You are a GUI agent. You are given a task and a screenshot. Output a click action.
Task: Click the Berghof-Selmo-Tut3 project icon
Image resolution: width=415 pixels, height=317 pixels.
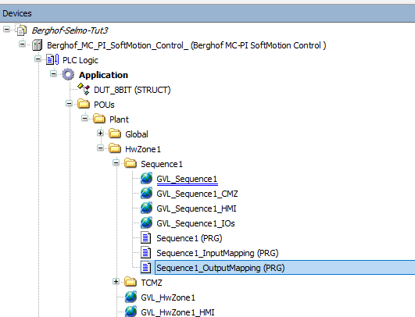pyautogui.click(x=21, y=30)
